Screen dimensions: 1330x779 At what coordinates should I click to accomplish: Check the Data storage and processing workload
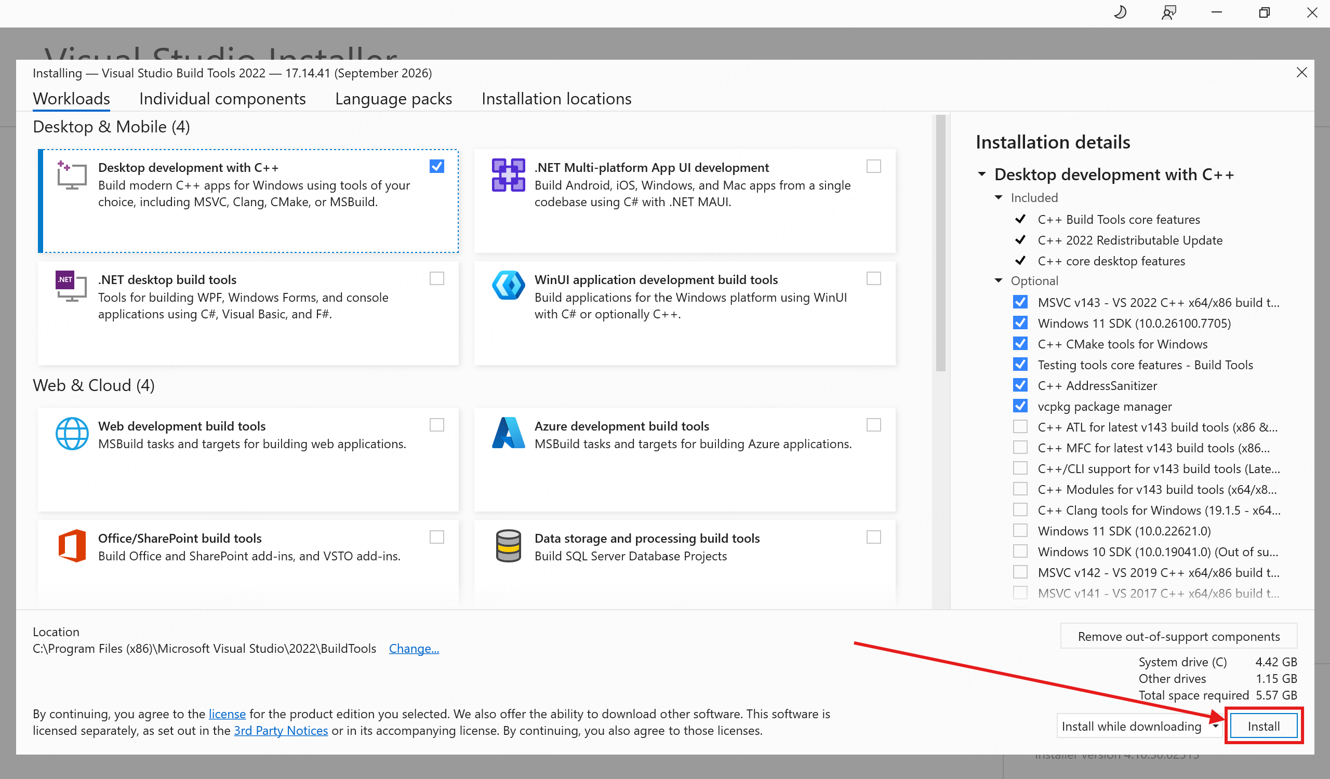point(873,537)
